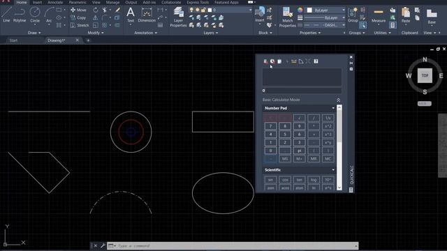The height and width of the screenshot is (251, 447).
Task: Toggle the layer on/off lightbulb icon
Action: (191, 10)
